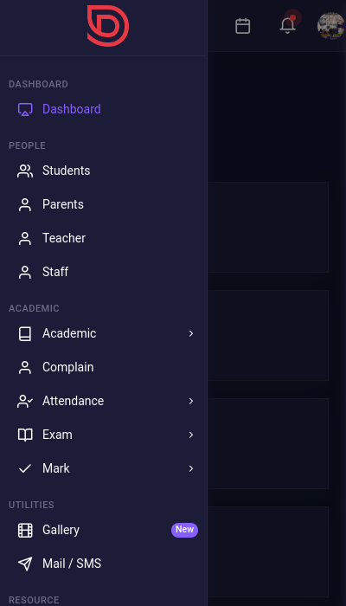This screenshot has height=606, width=346.
Task: Click the Gallery film grid icon
Action: click(25, 530)
